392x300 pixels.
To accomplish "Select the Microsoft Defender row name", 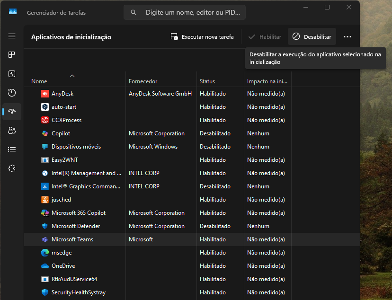I will (x=76, y=226).
